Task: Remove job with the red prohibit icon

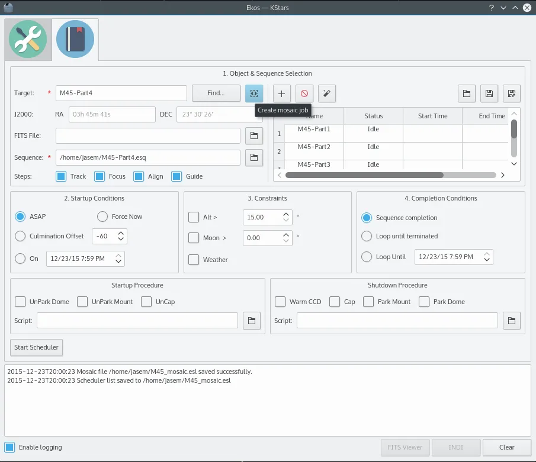Action: (x=304, y=93)
